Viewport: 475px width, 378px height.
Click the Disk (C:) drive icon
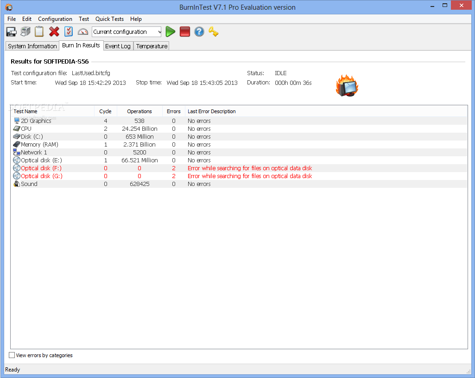17,136
